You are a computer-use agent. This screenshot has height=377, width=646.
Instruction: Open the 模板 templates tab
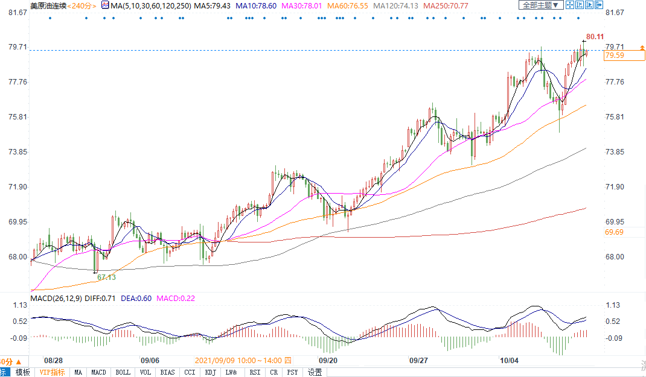tap(23, 372)
